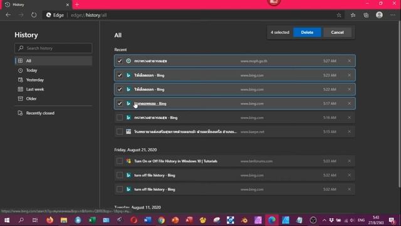Click the edge://history/all address bar
The width and height of the screenshot is (401, 226).
189,15
